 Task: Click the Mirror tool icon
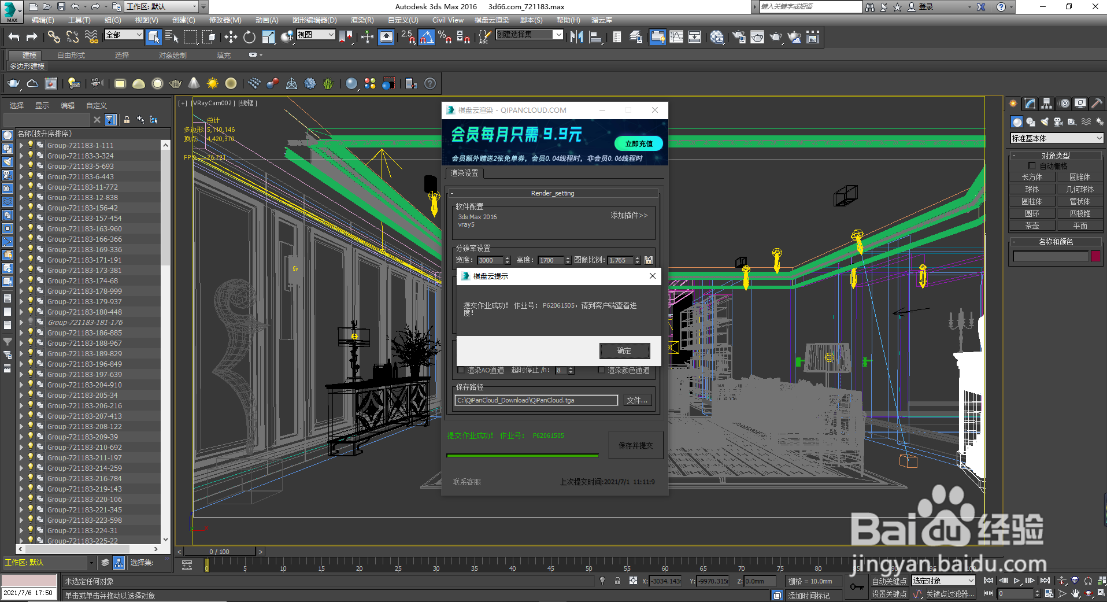576,38
